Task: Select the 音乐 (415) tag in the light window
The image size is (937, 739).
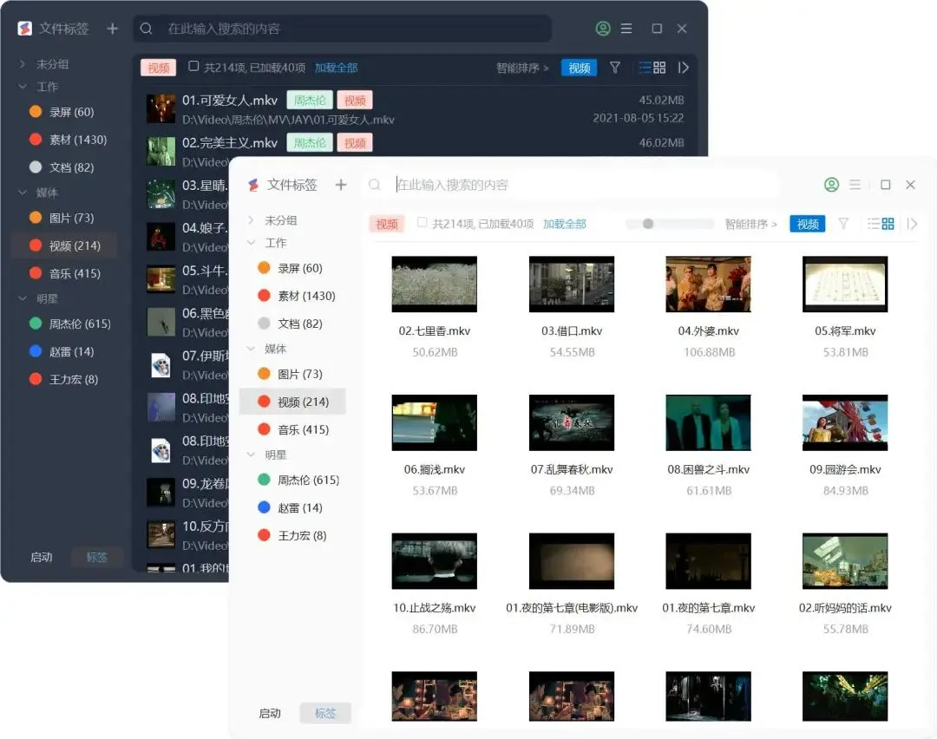Action: [x=293, y=429]
